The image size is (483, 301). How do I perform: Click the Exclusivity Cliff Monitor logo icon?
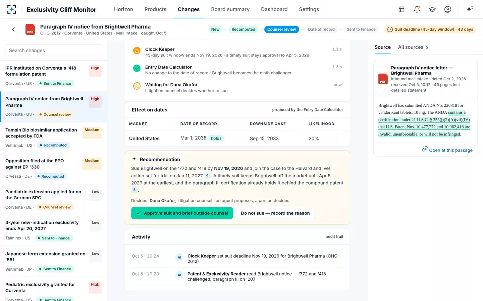coord(12,9)
